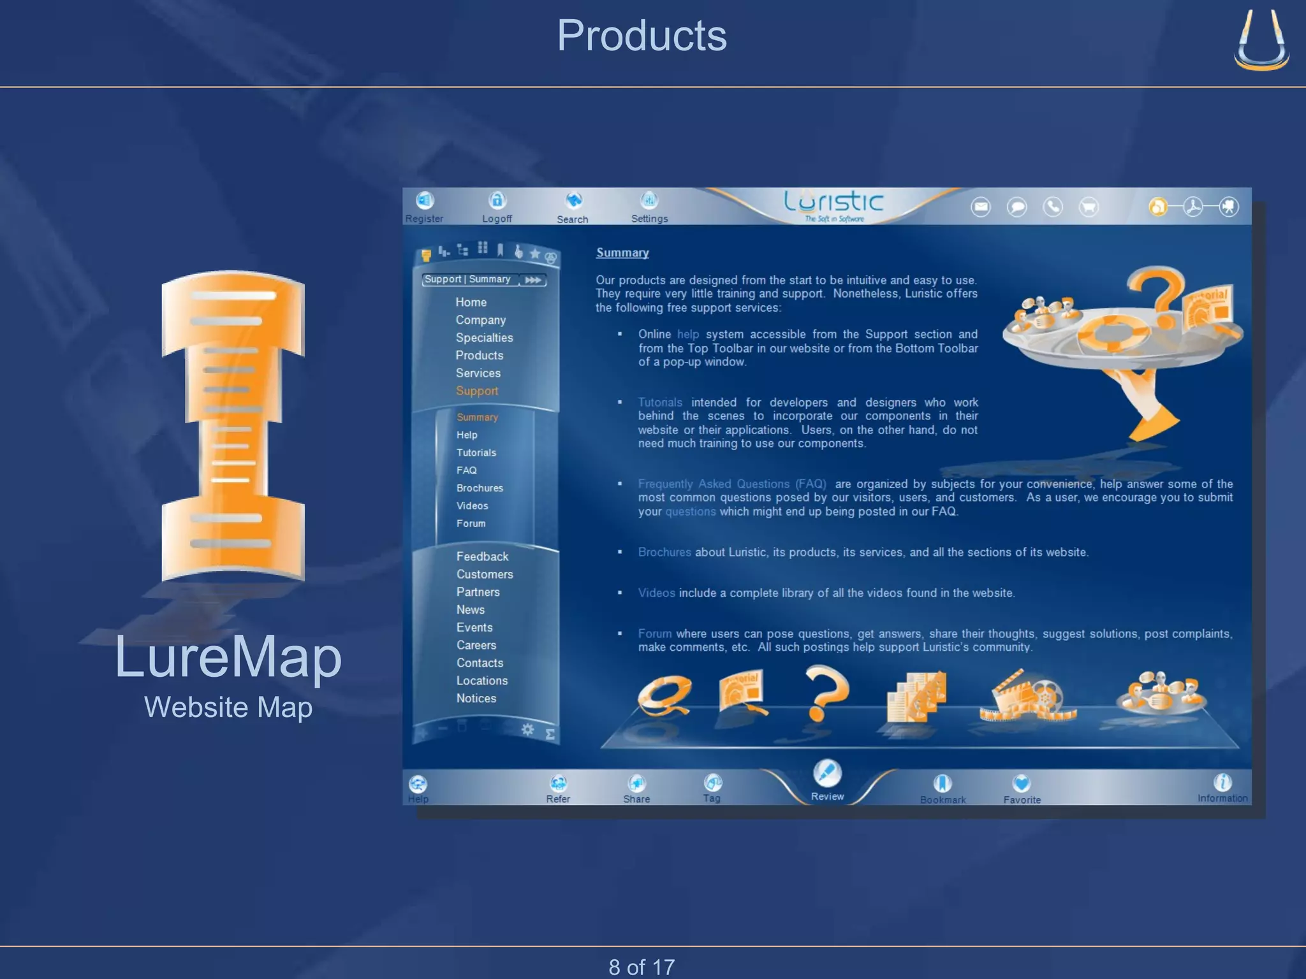Click the stacked brochures thumbnail
The image size is (1306, 979).
click(916, 696)
